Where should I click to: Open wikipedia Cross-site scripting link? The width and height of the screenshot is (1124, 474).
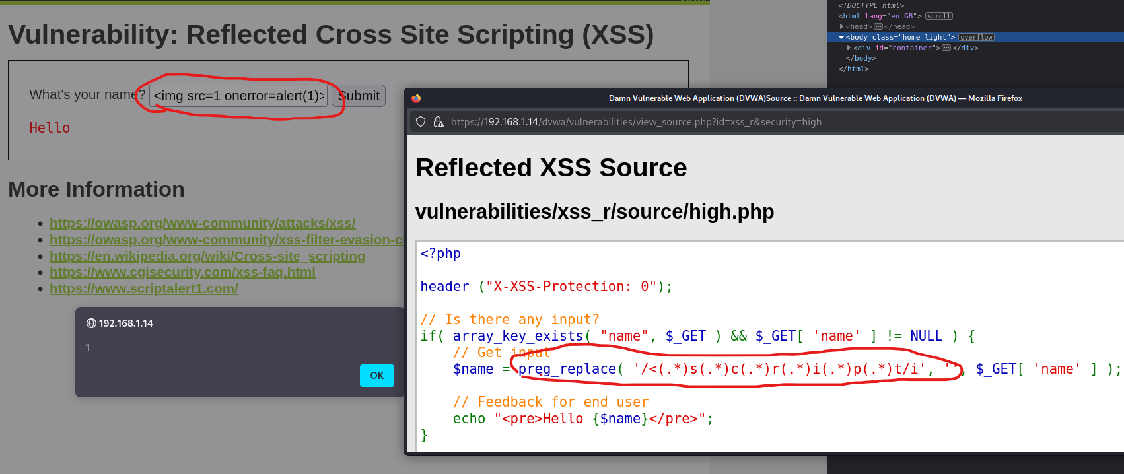tap(207, 256)
